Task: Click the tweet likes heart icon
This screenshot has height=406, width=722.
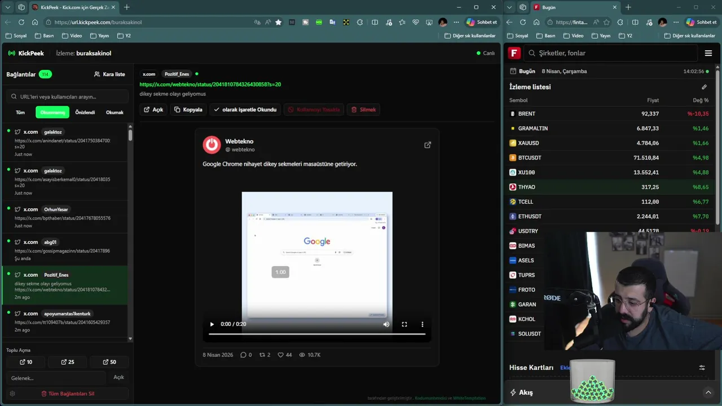Action: [280, 355]
